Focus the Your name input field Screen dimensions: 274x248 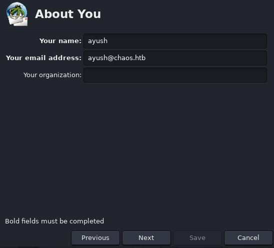[x=175, y=41]
